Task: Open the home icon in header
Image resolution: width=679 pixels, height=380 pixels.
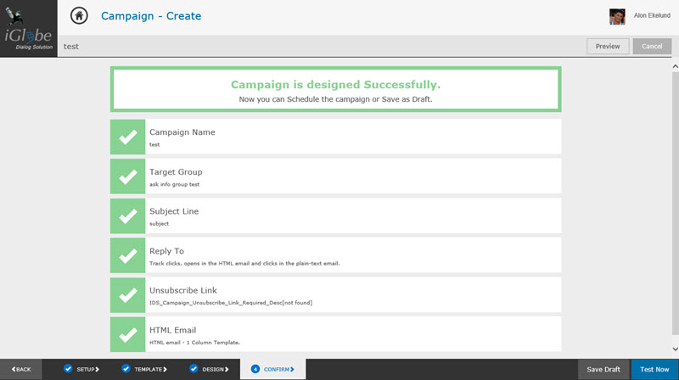Action: coord(79,16)
